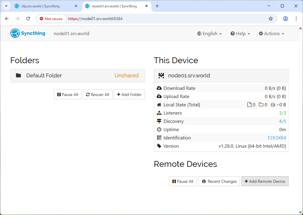Click the Not secure site warning
The width and height of the screenshot is (303, 215).
pos(51,19)
